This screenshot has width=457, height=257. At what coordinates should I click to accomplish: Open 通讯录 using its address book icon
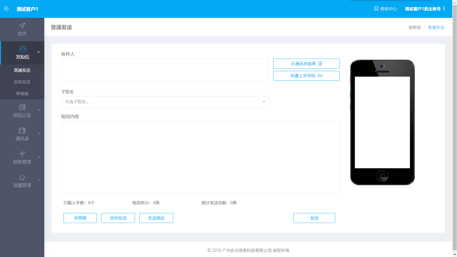[x=22, y=131]
